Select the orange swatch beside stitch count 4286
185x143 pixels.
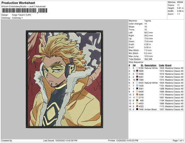(x=137, y=95)
